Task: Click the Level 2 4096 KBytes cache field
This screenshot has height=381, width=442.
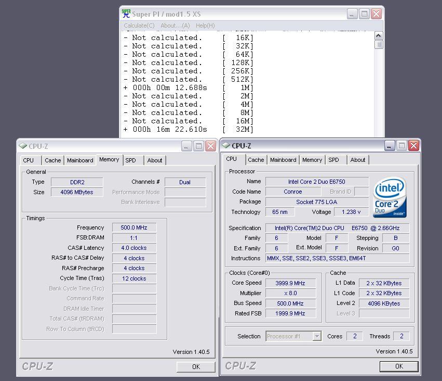Action: coord(384,303)
